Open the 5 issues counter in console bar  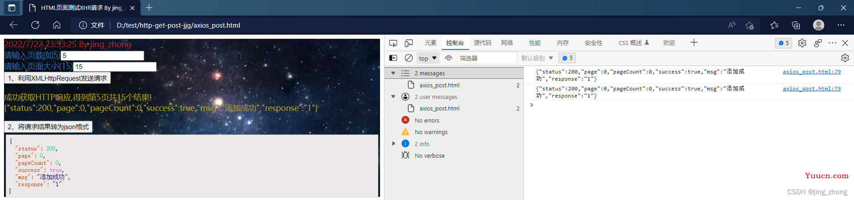(567, 58)
